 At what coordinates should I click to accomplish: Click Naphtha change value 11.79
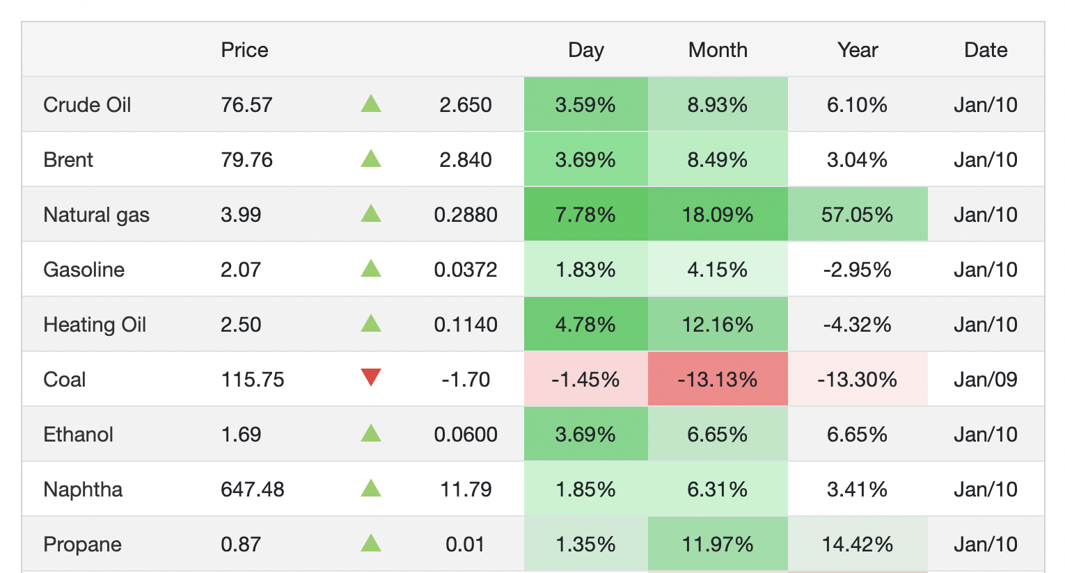(466, 490)
